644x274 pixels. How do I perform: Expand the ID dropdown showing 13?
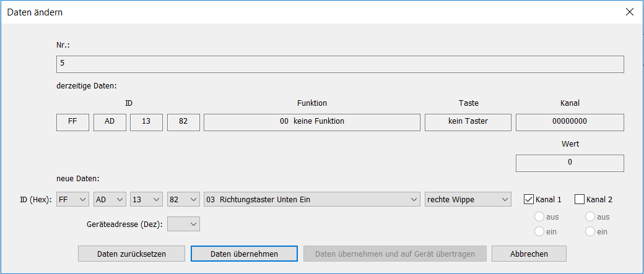[146, 199]
